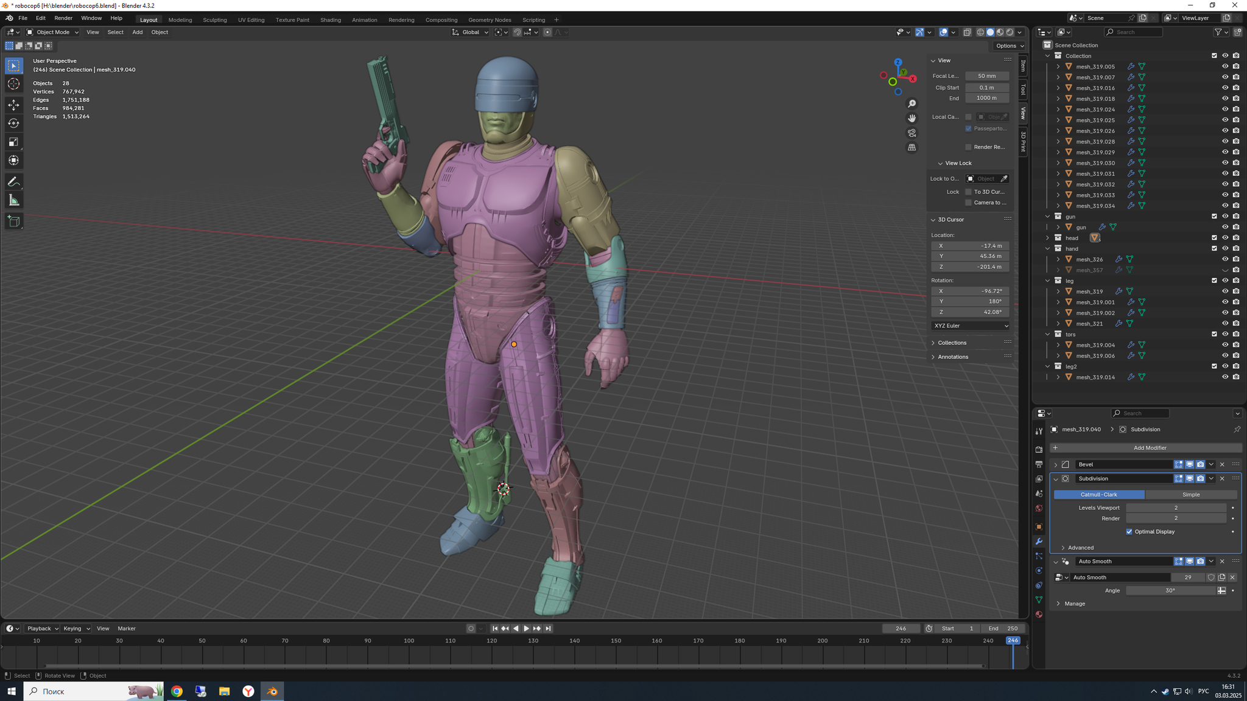
Task: Open the Object Mode dropdown
Action: (x=52, y=32)
